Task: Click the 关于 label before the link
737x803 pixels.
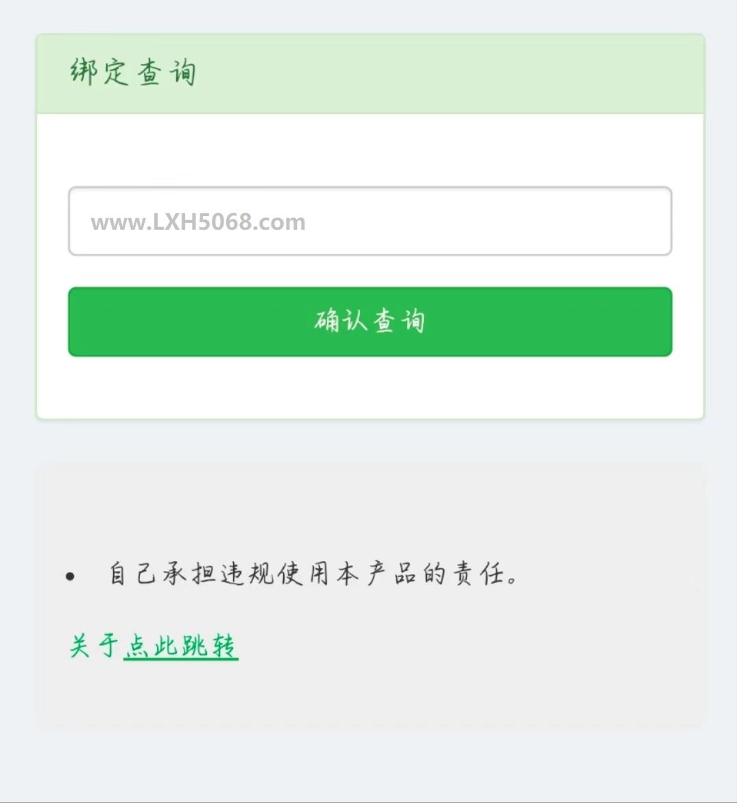Action: coord(94,646)
